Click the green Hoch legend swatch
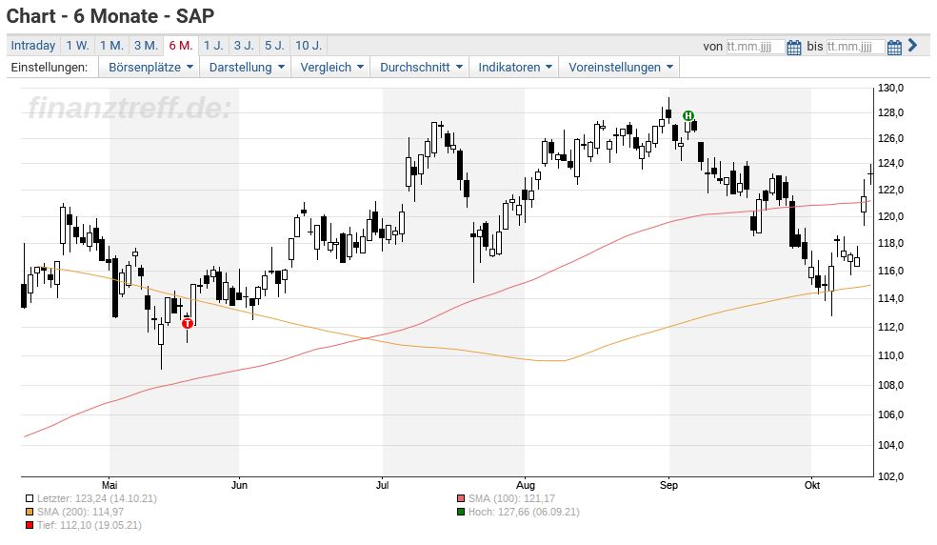This screenshot has width=937, height=545. [461, 512]
